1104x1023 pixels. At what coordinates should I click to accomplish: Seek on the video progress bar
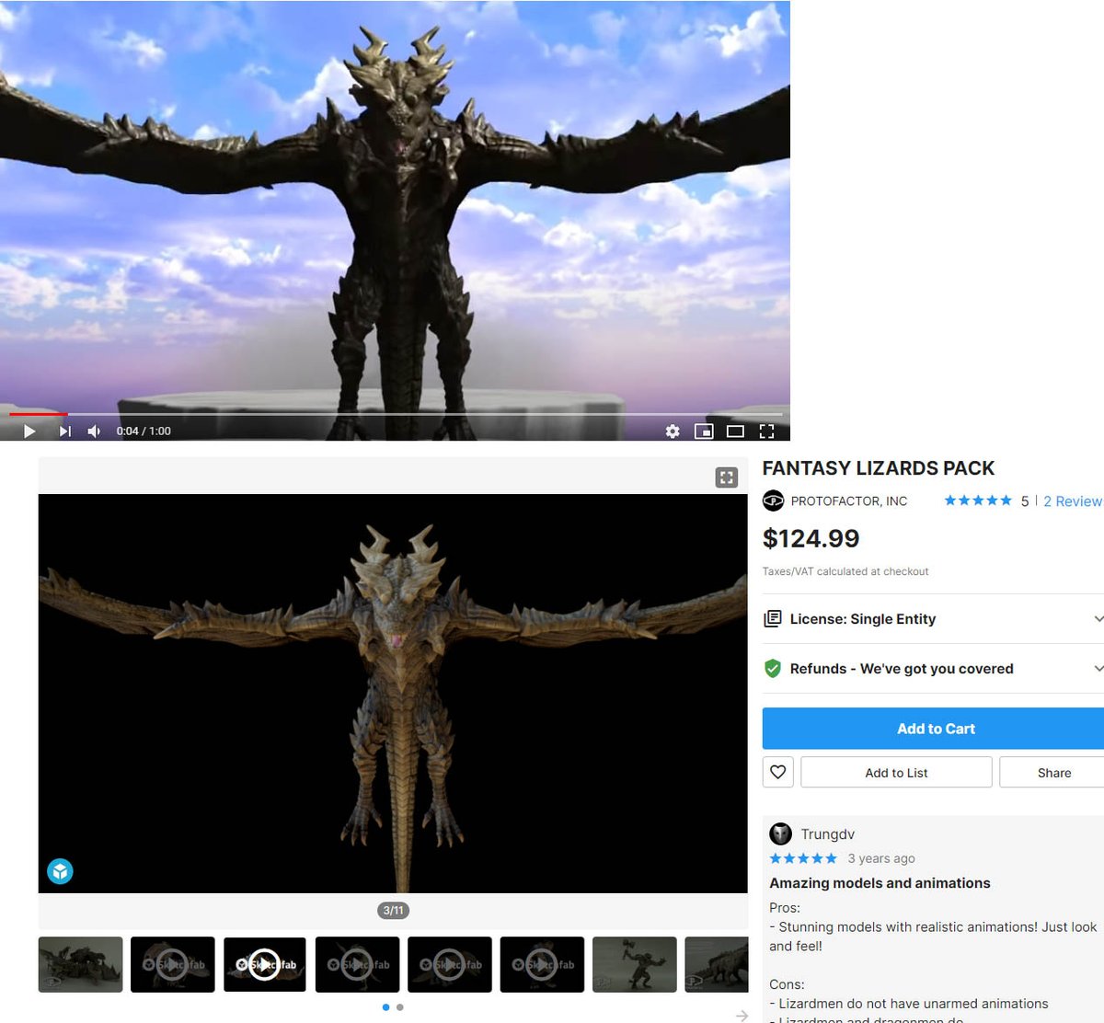396,415
